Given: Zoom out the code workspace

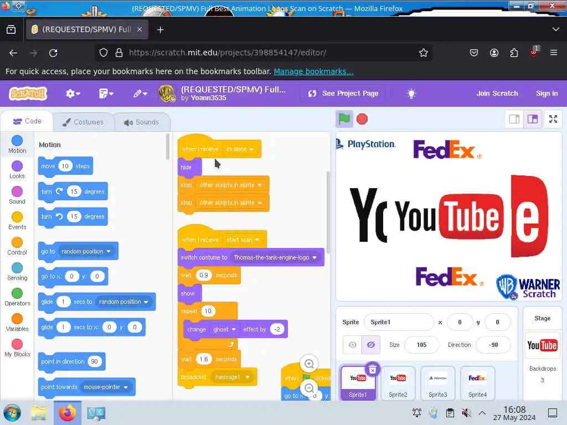Looking at the screenshot, I should coord(309,388).
